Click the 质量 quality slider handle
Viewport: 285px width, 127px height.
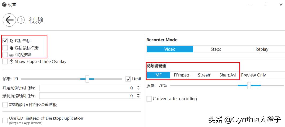pos(249,86)
